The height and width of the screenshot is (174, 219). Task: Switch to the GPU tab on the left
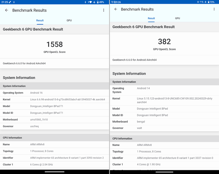point(69,20)
